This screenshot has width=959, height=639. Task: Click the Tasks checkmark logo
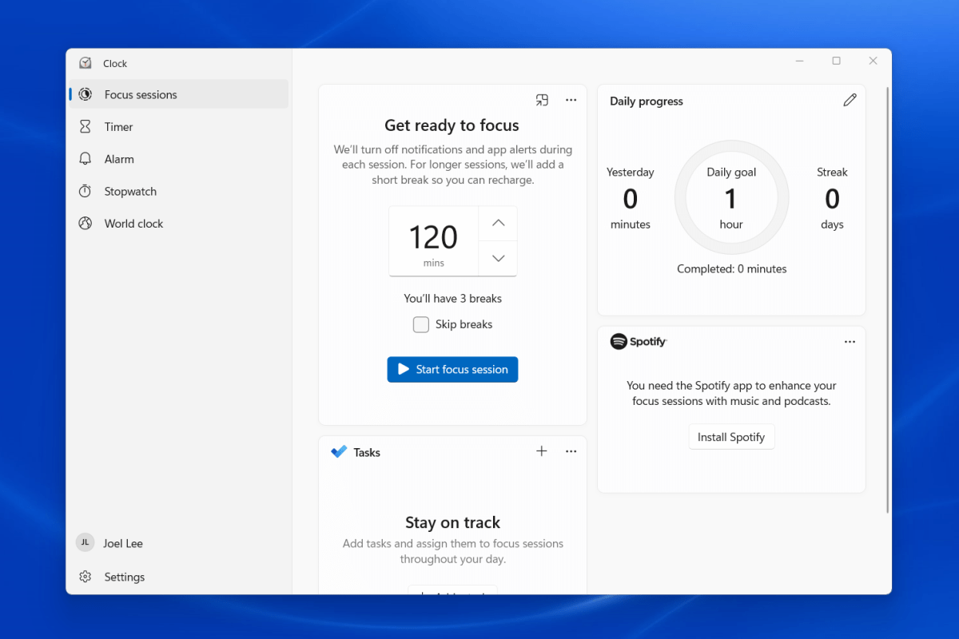[x=339, y=452]
